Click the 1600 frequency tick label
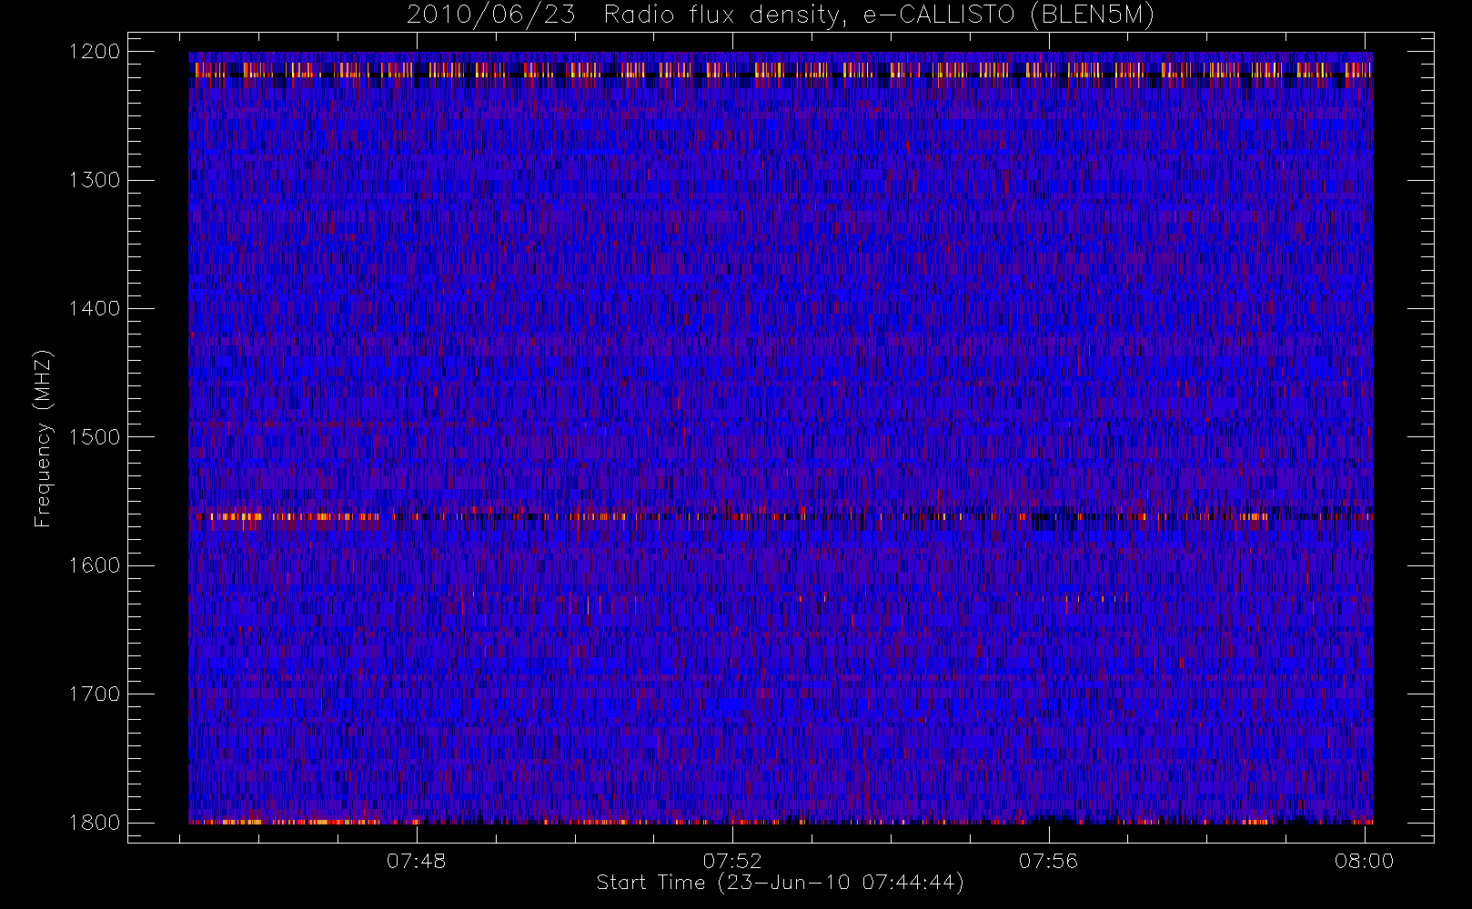The height and width of the screenshot is (909, 1472). tap(95, 565)
